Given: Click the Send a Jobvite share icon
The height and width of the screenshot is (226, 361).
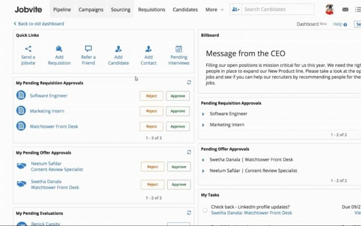Looking at the screenshot, I should pyautogui.click(x=28, y=49).
